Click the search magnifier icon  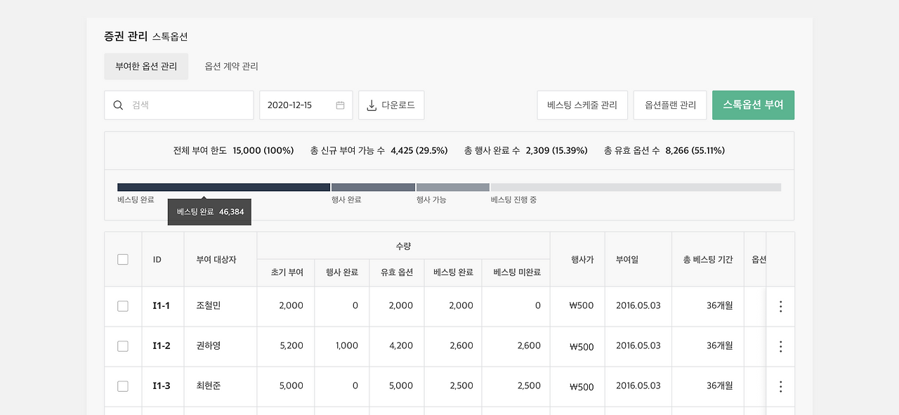point(118,105)
